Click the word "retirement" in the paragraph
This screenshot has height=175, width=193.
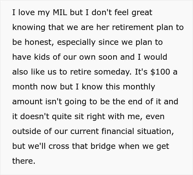point(133,27)
